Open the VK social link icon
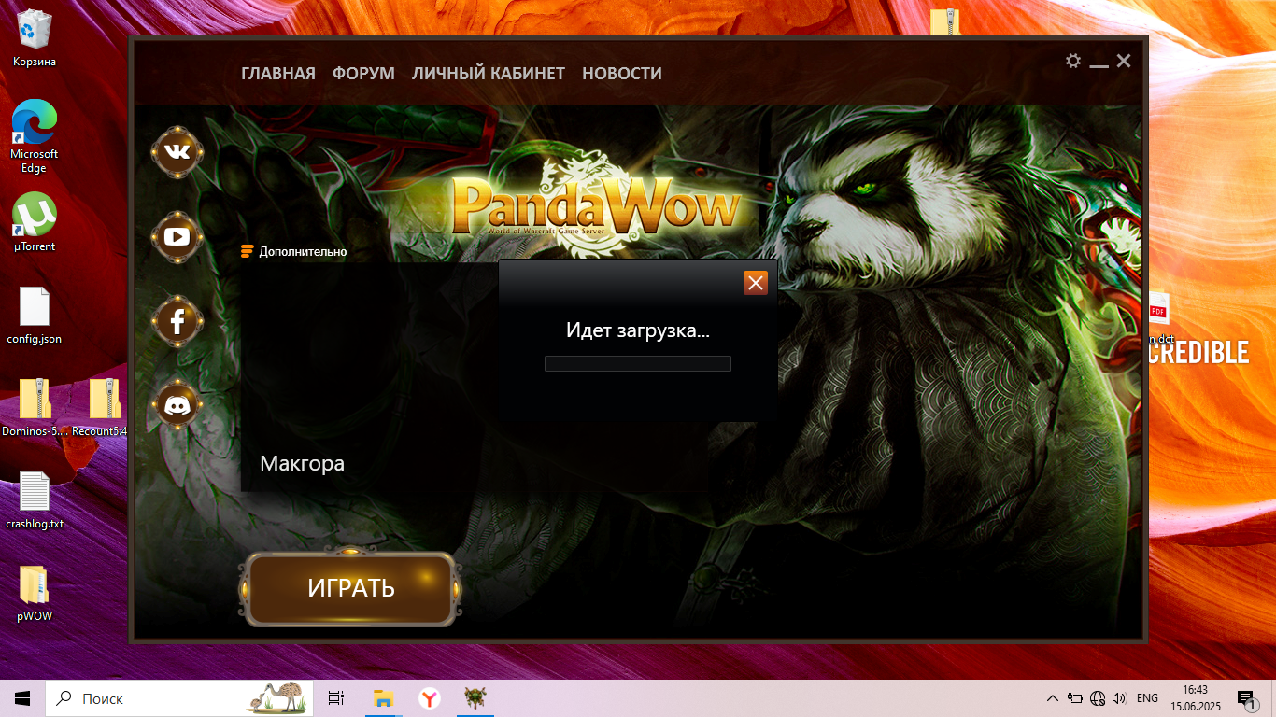The image size is (1276, 717). point(177,152)
